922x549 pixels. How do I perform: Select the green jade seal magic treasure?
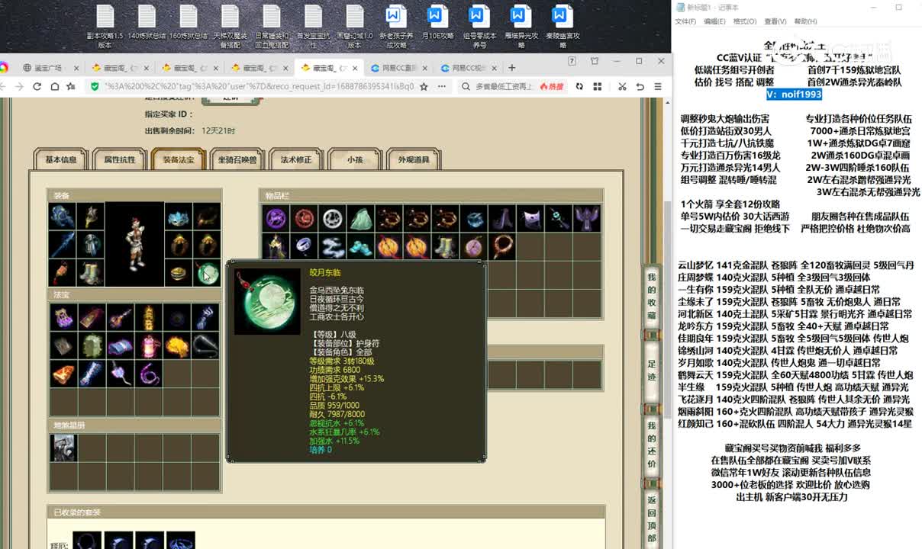click(91, 345)
